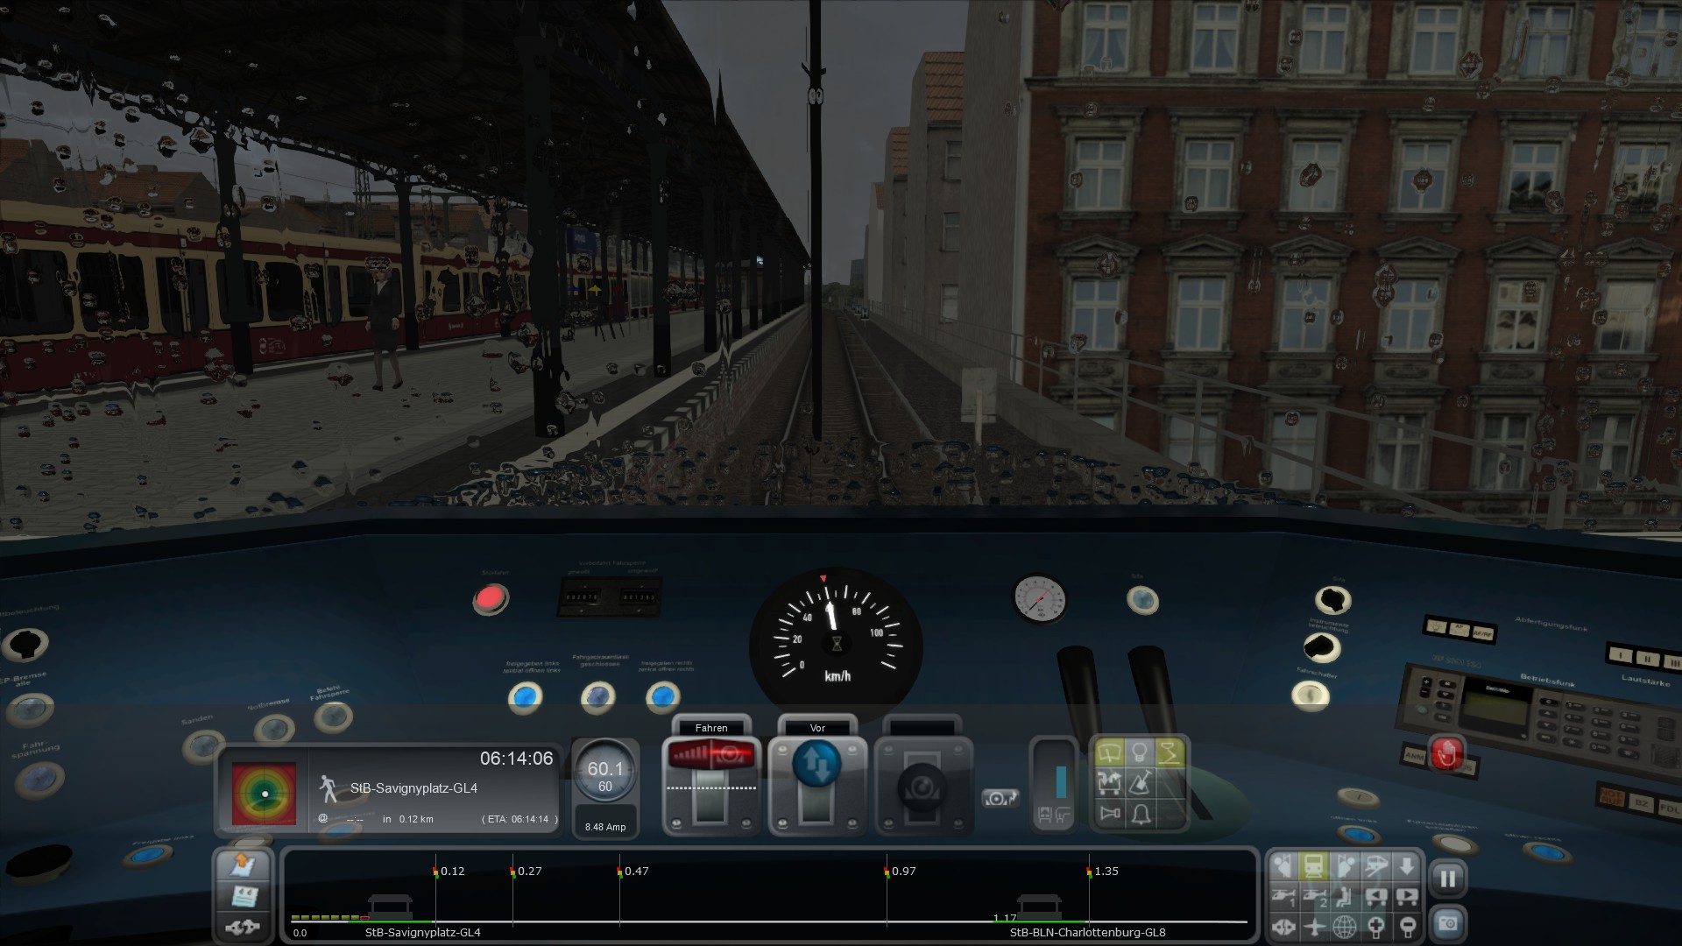The width and height of the screenshot is (1682, 946).
Task: Switch to passenger seat view
Action: (1345, 897)
